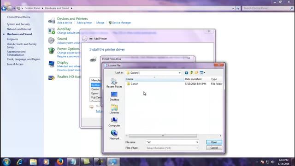Launch Firefox from the taskbar
This screenshot has width=295, height=166.
60,162
